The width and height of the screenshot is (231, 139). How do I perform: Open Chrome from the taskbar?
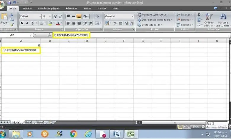[x=73, y=134]
